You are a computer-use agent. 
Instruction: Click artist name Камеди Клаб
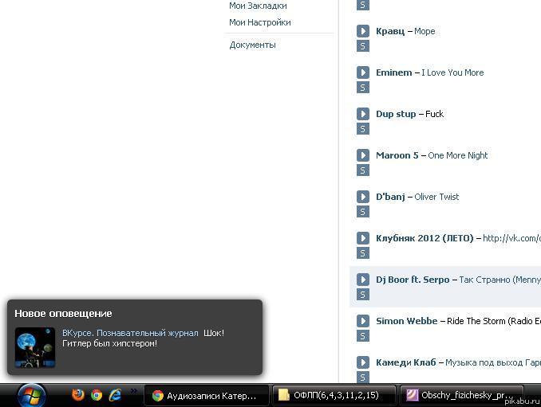pyautogui.click(x=405, y=362)
